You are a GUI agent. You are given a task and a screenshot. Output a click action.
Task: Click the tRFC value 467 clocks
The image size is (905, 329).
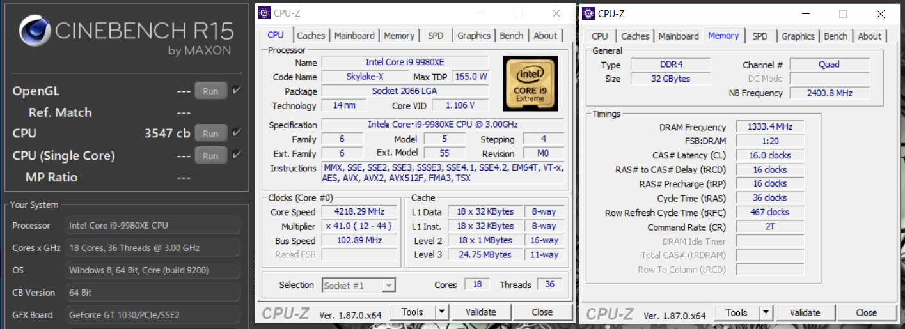(x=770, y=212)
